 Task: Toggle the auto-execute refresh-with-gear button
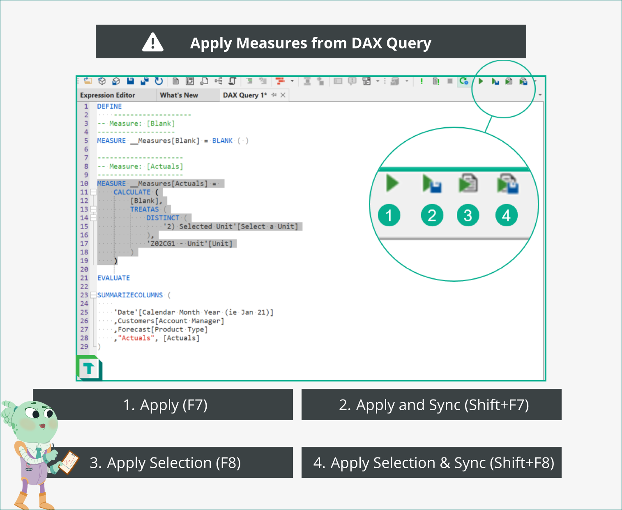pos(464,81)
